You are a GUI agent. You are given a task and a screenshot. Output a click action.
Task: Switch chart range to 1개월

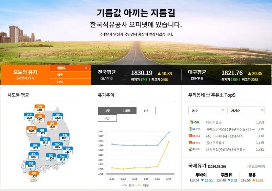[x=127, y=111]
